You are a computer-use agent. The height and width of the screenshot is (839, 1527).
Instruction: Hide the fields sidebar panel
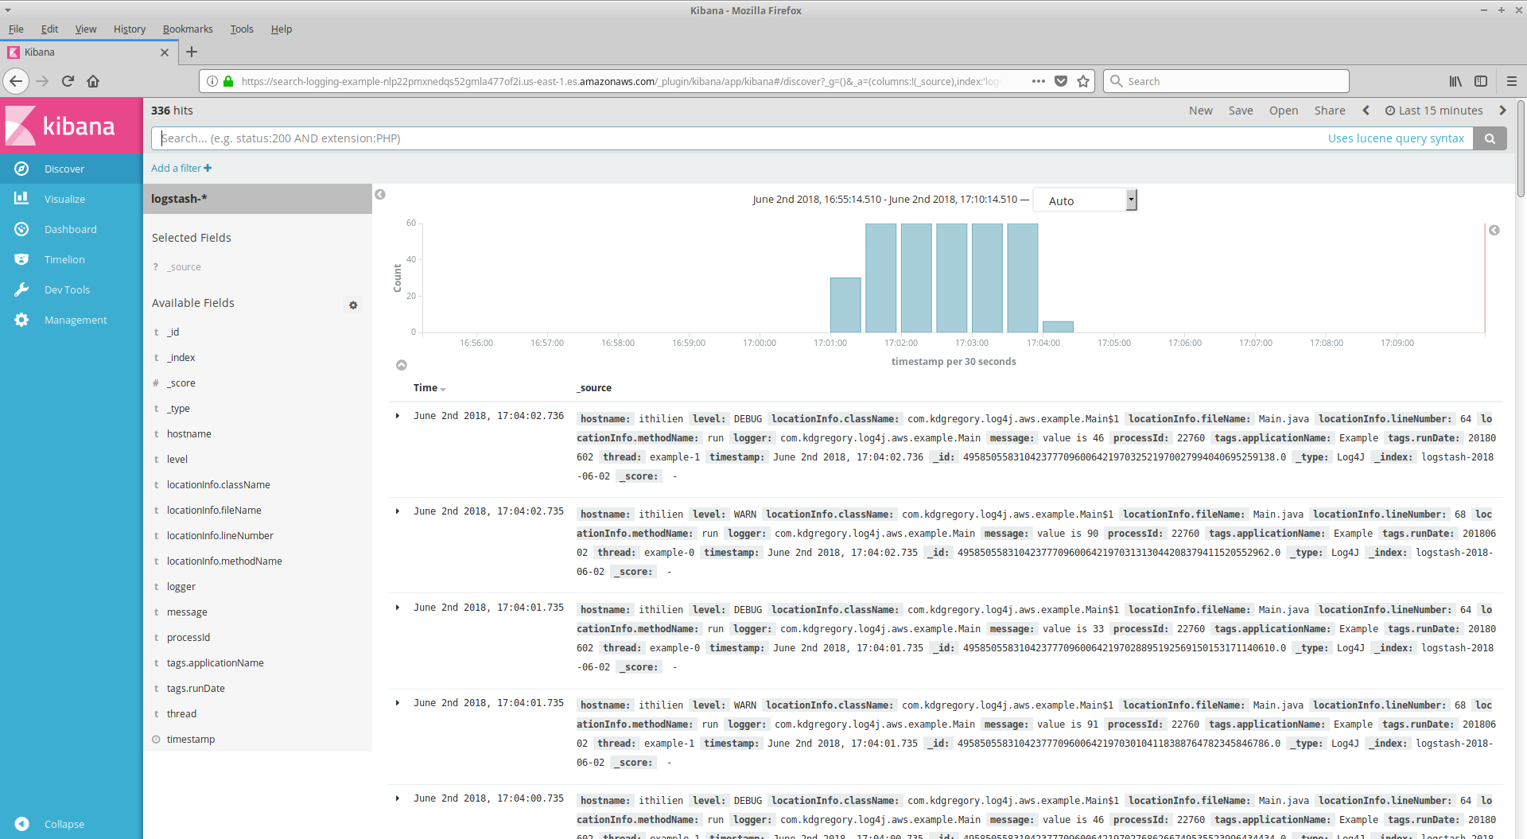(x=380, y=195)
